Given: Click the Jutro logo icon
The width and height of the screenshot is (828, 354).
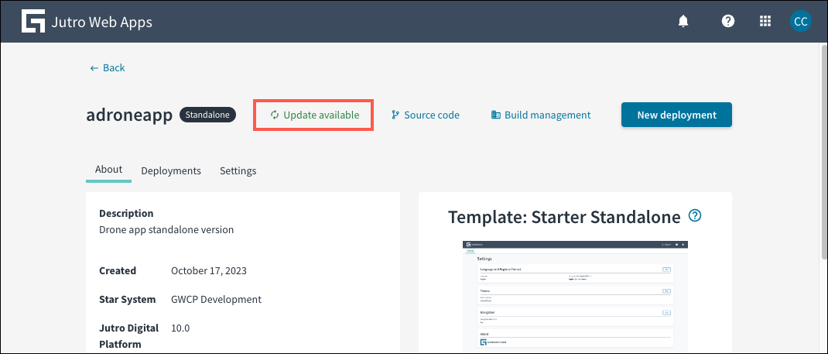Looking at the screenshot, I should [x=33, y=22].
